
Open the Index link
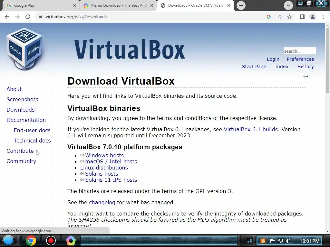[x=282, y=67]
